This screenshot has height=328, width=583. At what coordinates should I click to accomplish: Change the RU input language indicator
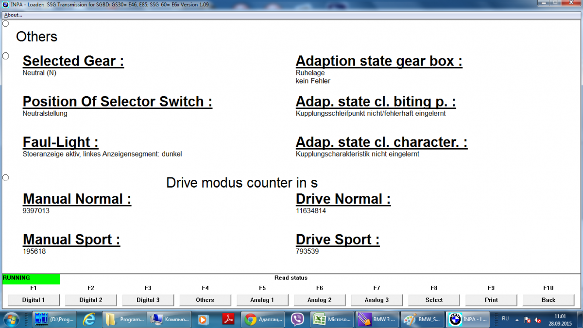pos(505,319)
